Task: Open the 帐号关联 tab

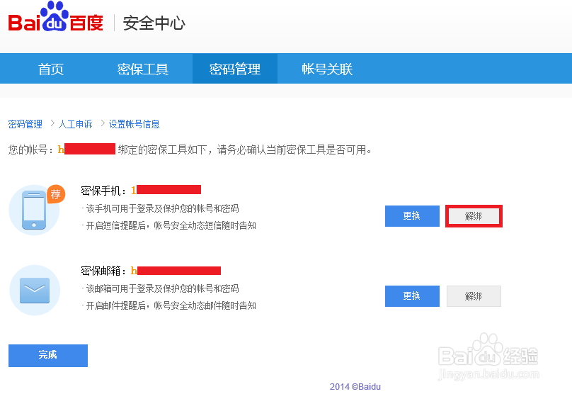Action: click(x=327, y=69)
